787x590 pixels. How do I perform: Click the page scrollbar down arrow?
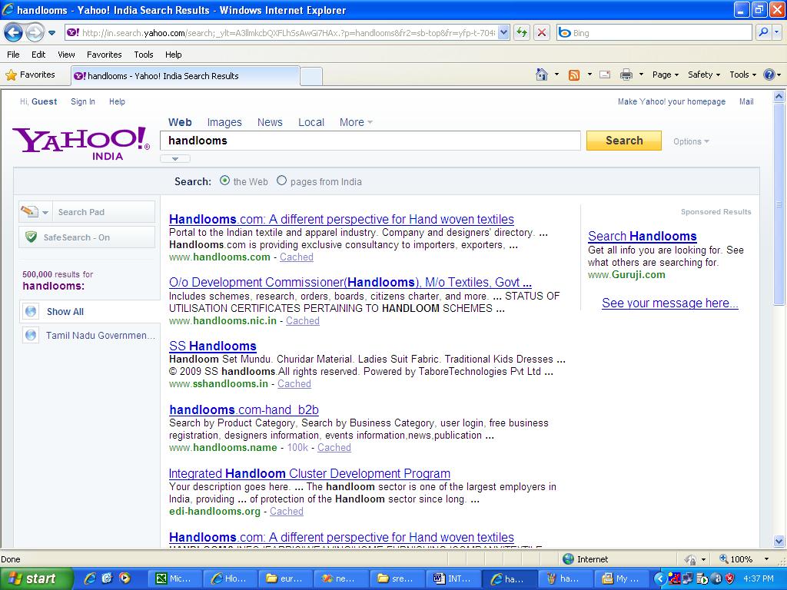click(x=779, y=541)
